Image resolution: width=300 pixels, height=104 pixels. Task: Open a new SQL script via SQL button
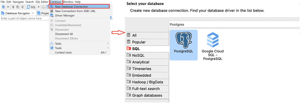(31, 7)
